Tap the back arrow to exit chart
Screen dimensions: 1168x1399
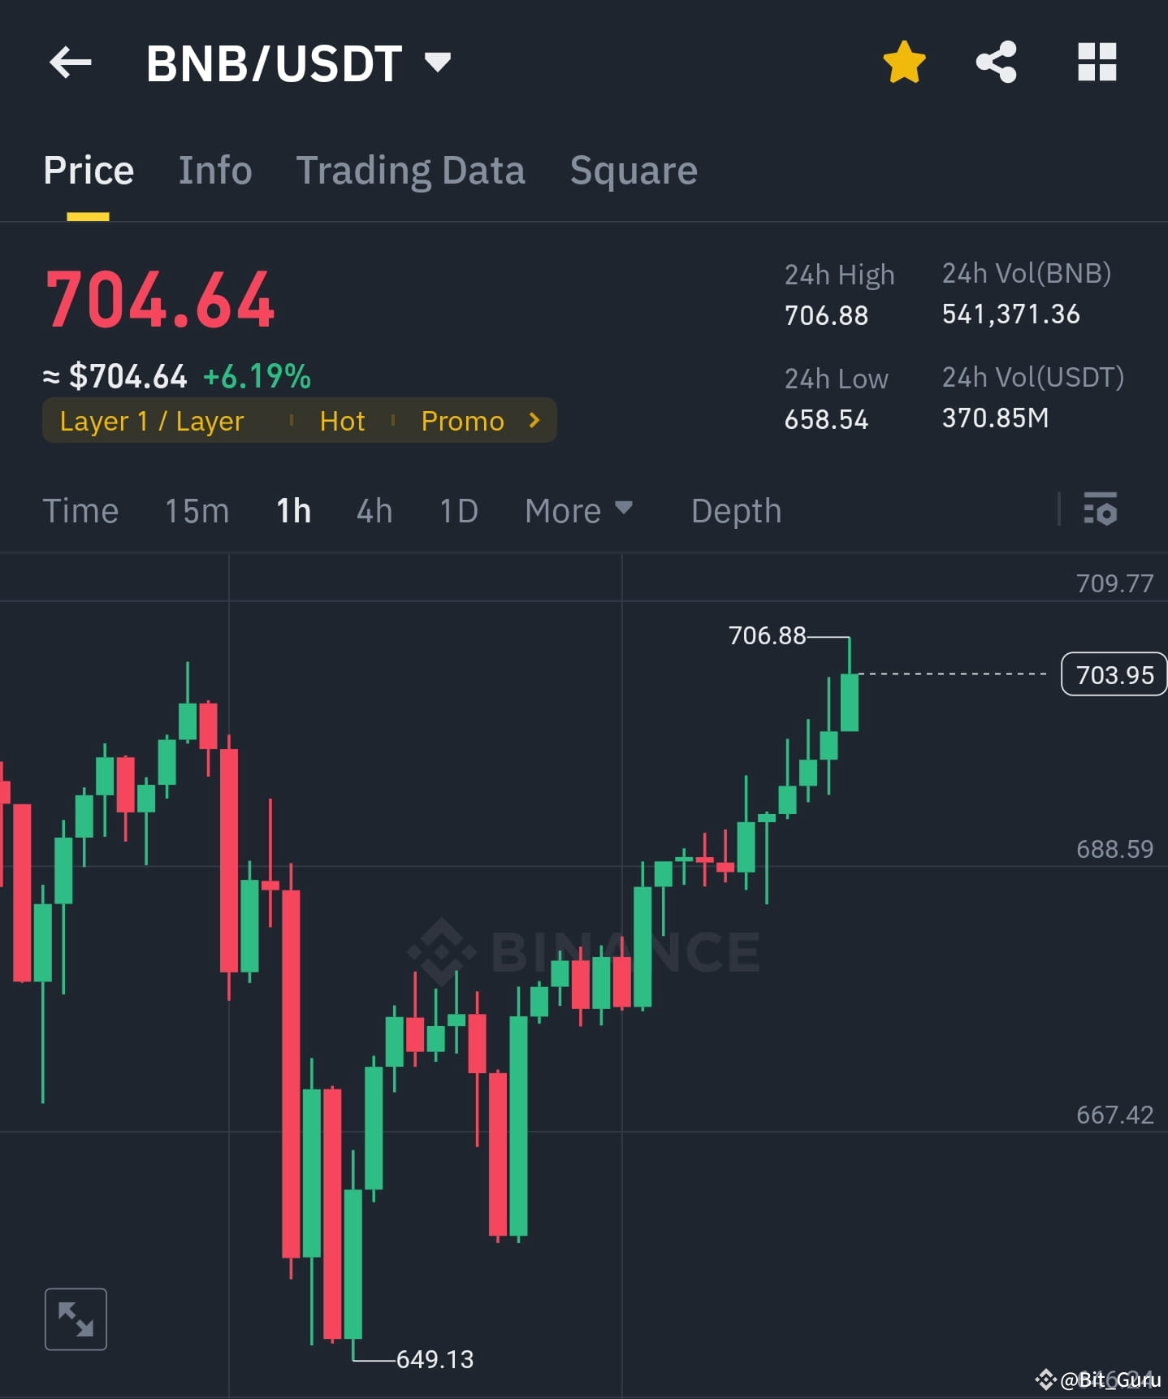70,62
